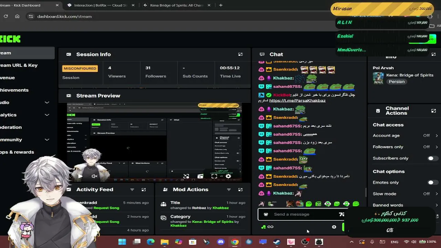Screen dimensions: 441x248
Task: Launch Discord from the taskbar
Action: tap(220, 242)
